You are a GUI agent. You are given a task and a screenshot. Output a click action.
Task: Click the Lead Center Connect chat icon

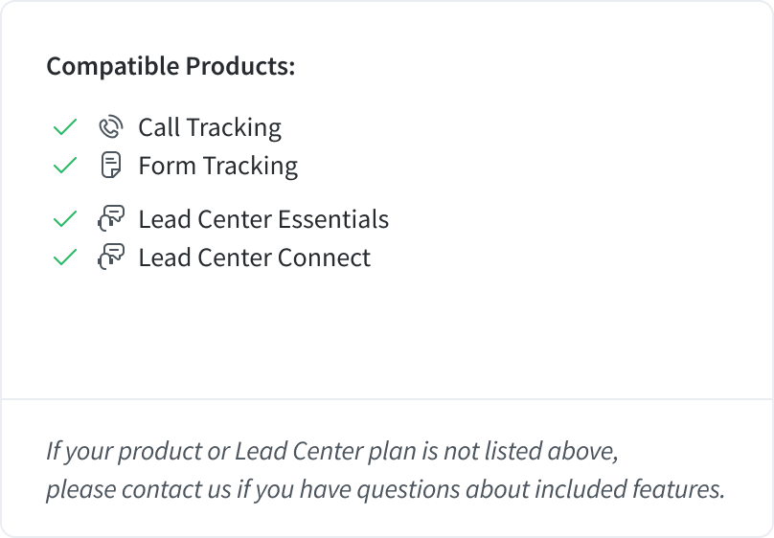click(x=111, y=258)
